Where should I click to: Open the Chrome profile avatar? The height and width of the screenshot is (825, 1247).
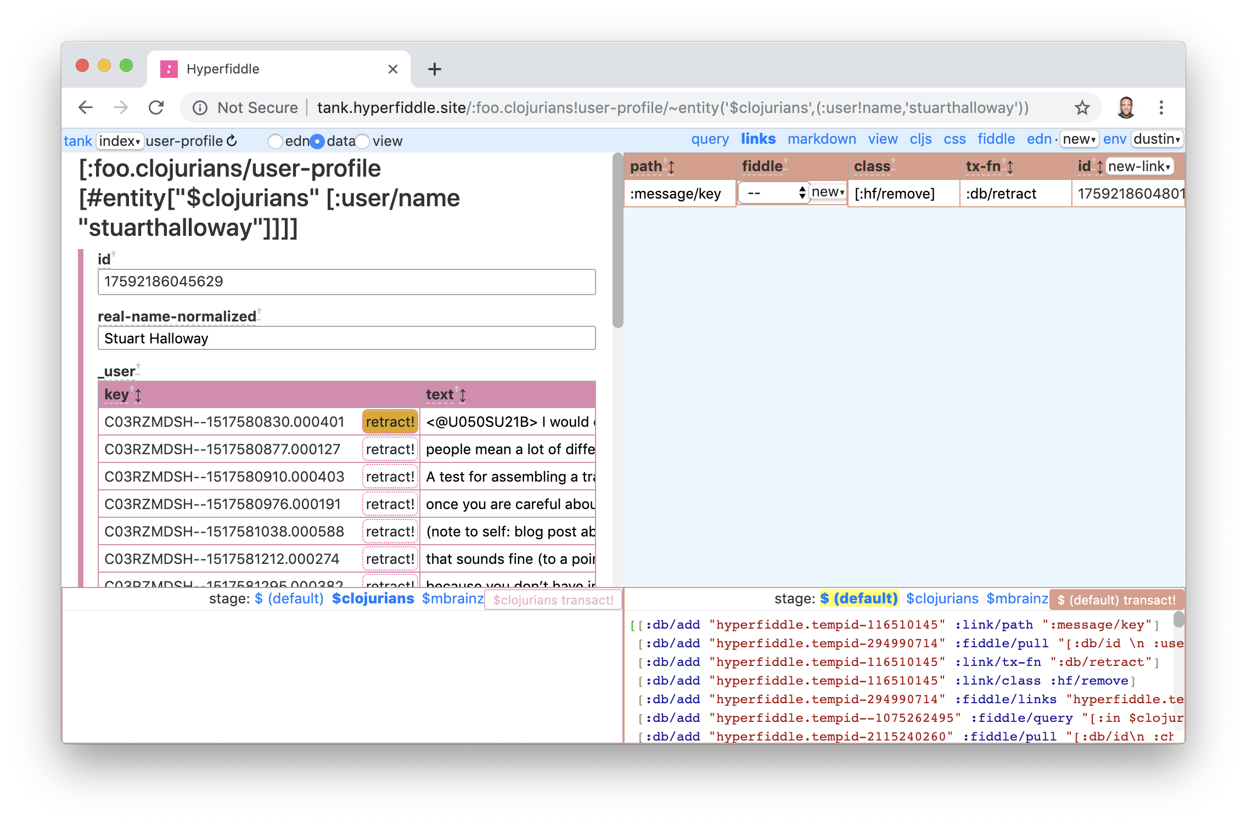coord(1126,108)
